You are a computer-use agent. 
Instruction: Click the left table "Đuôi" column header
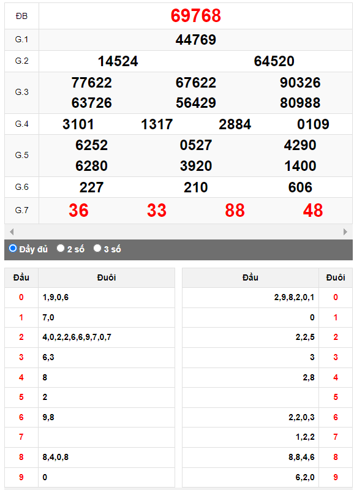pos(107,277)
